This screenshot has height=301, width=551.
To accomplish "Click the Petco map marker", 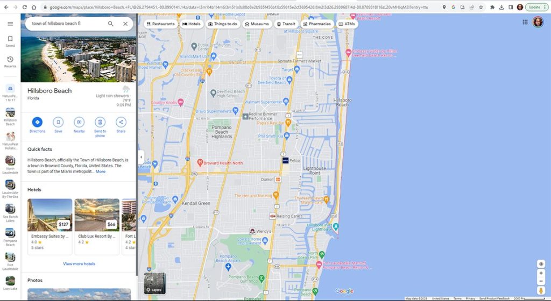I will (285, 160).
